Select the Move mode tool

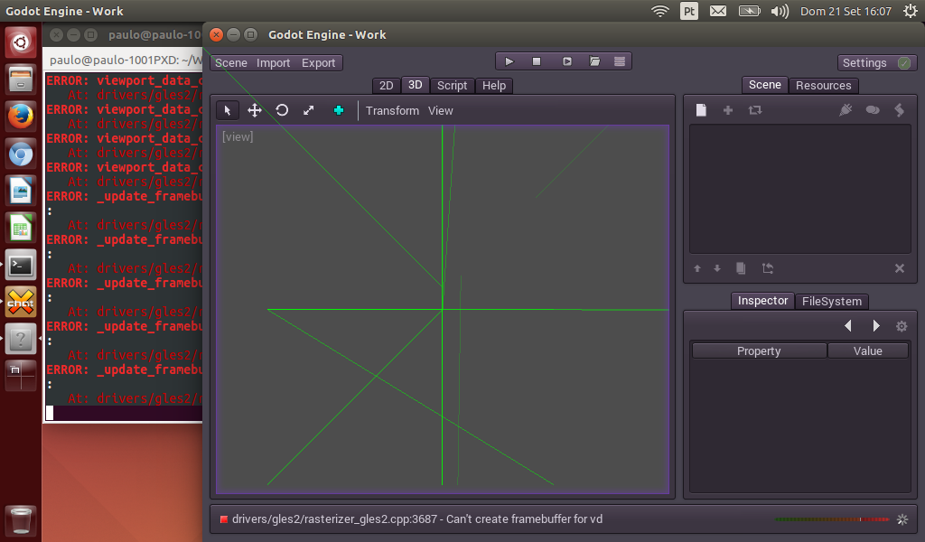(x=254, y=110)
